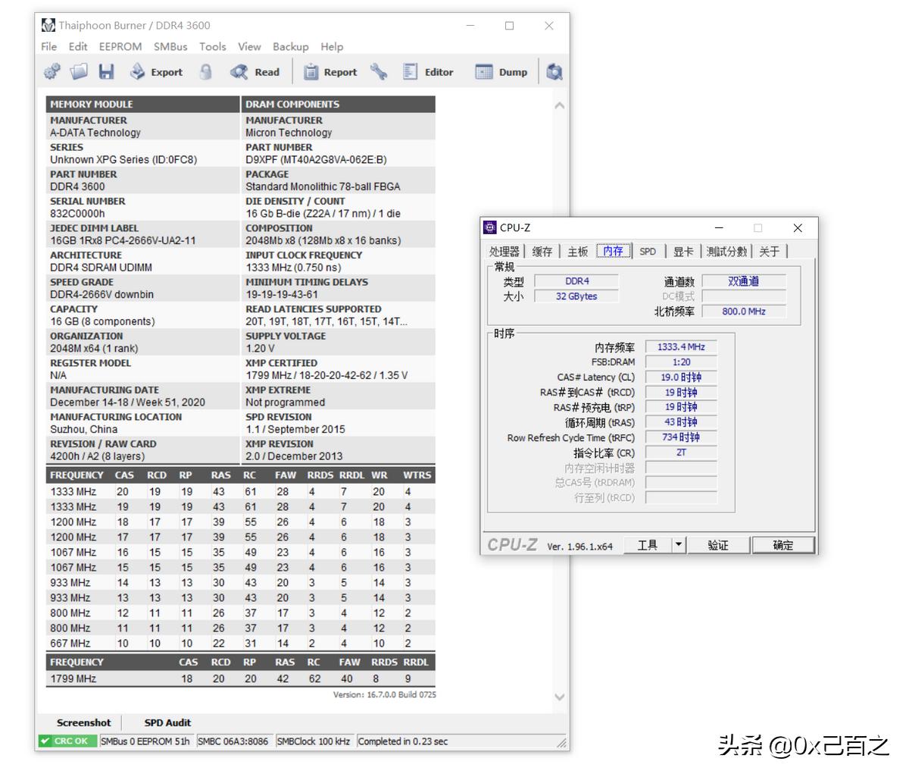
Task: Save dump with the floppy disk icon
Action: point(106,72)
